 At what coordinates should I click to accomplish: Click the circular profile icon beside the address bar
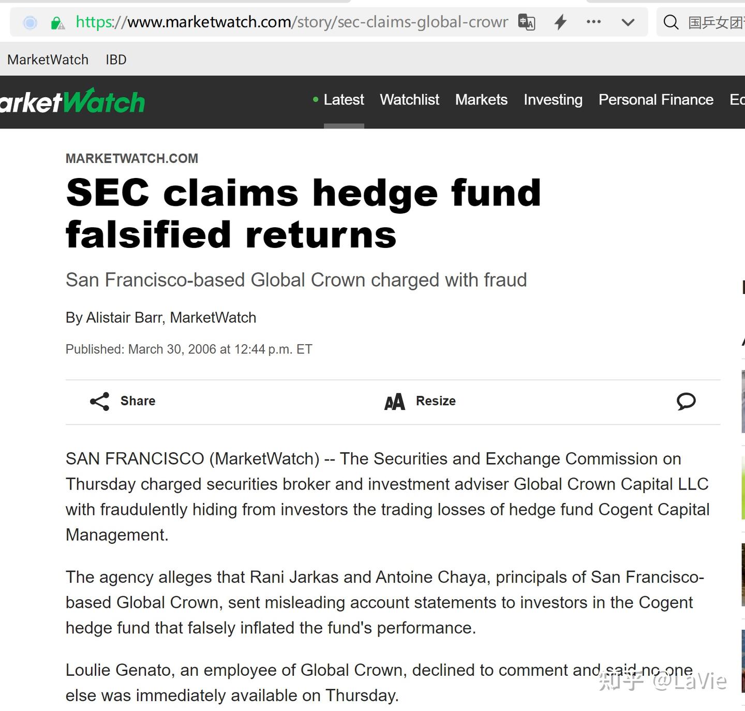point(29,23)
